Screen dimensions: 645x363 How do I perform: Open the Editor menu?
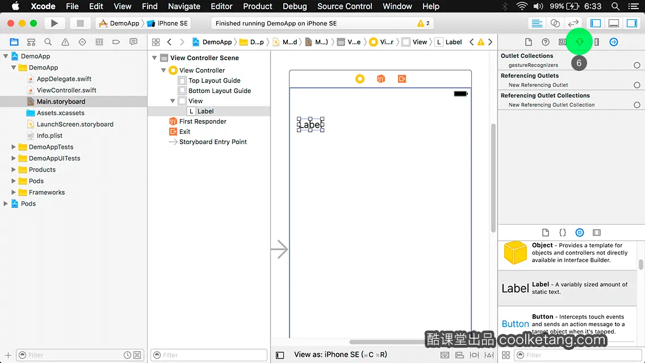221,6
